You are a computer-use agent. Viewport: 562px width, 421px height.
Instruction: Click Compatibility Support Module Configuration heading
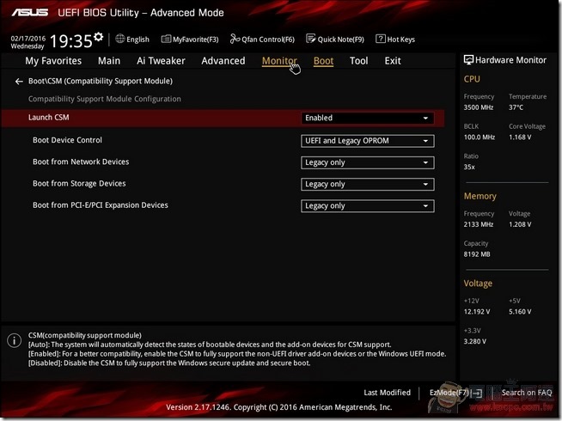pos(105,99)
